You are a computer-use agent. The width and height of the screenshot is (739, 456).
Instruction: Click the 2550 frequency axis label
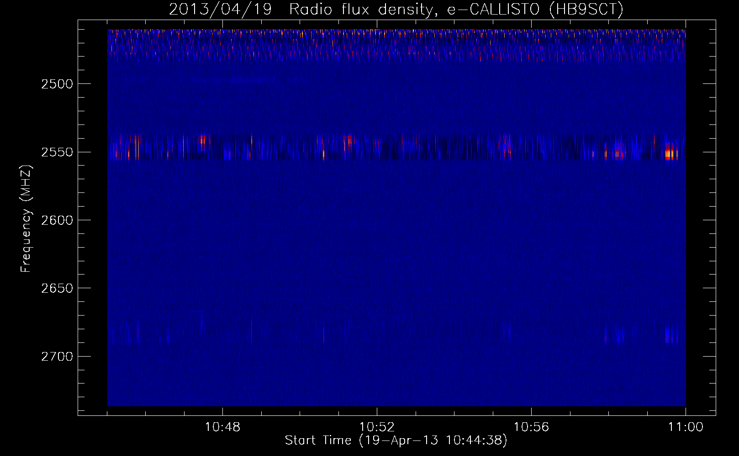pyautogui.click(x=57, y=152)
